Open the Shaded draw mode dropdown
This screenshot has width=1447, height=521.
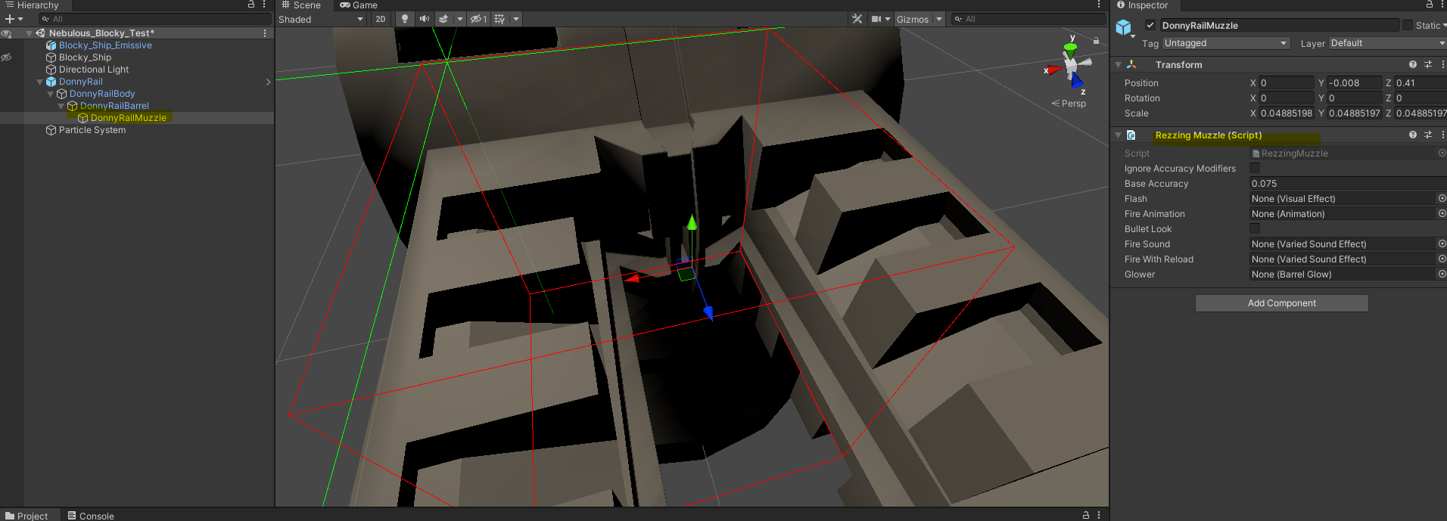coord(321,19)
